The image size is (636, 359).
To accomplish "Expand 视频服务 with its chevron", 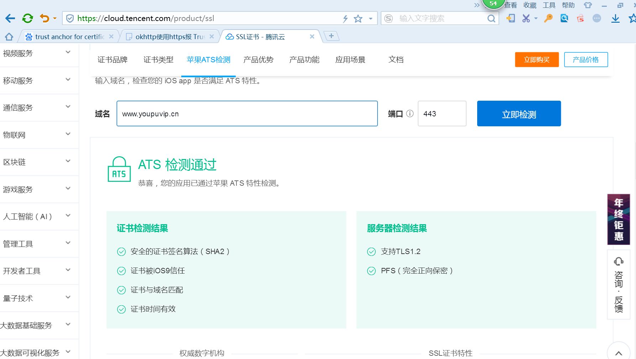I will 68,52.
